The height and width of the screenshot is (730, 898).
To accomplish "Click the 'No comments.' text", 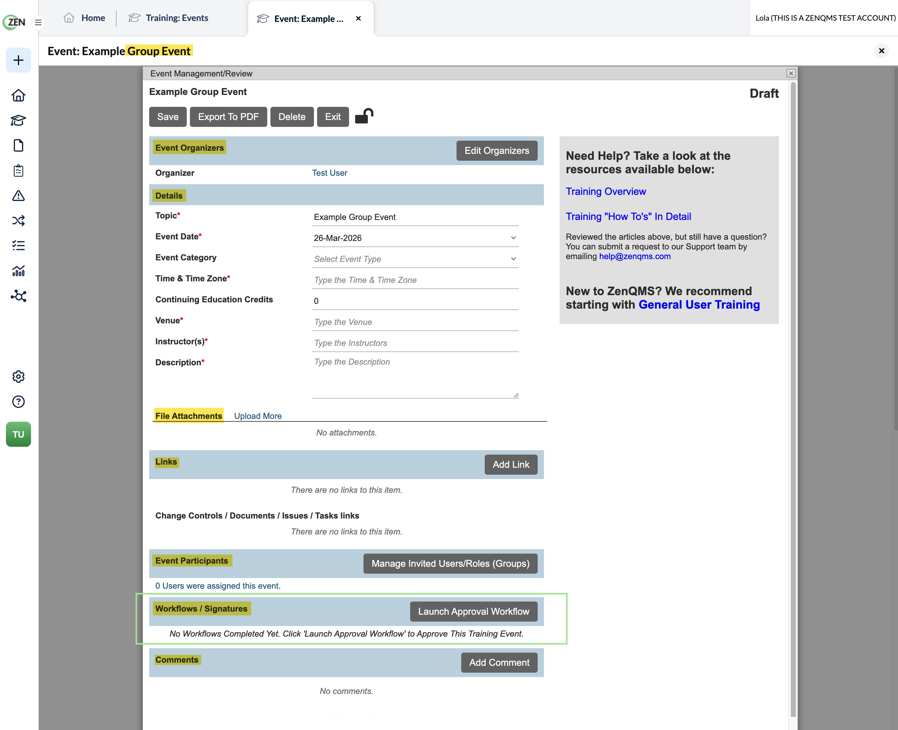I will click(x=346, y=691).
